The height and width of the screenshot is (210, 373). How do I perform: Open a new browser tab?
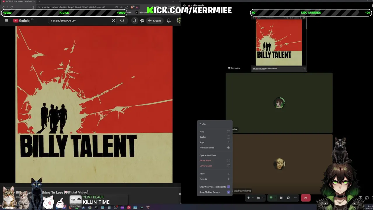click(39, 1)
